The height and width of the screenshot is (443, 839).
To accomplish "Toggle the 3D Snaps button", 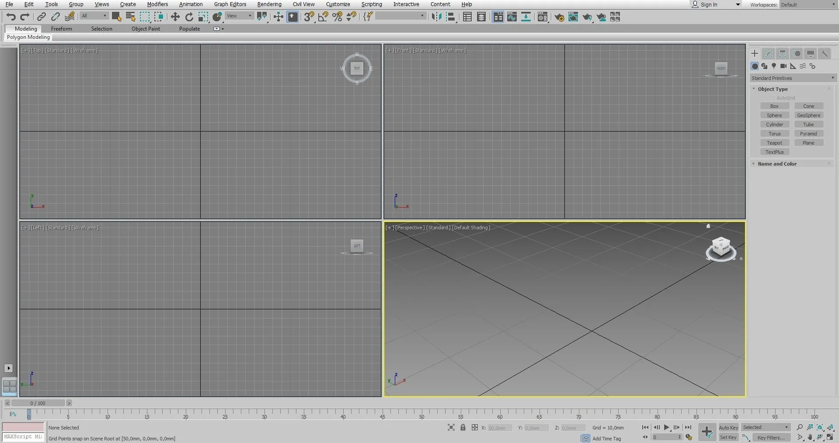I will (x=309, y=17).
